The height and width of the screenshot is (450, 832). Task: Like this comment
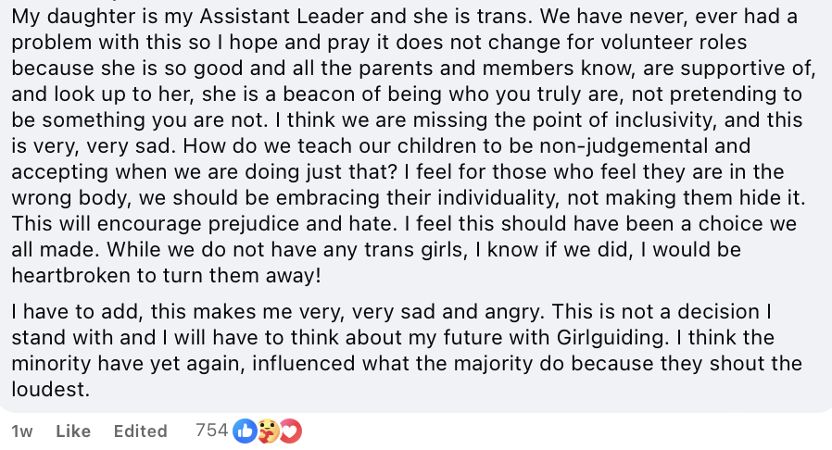(x=73, y=431)
